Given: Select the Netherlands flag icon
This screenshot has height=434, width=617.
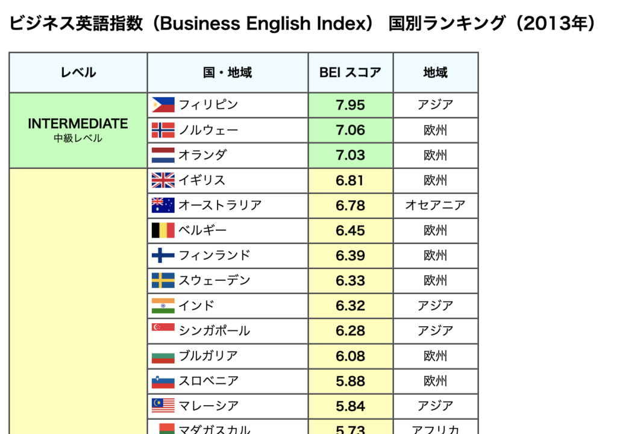Looking at the screenshot, I should click(x=163, y=155).
